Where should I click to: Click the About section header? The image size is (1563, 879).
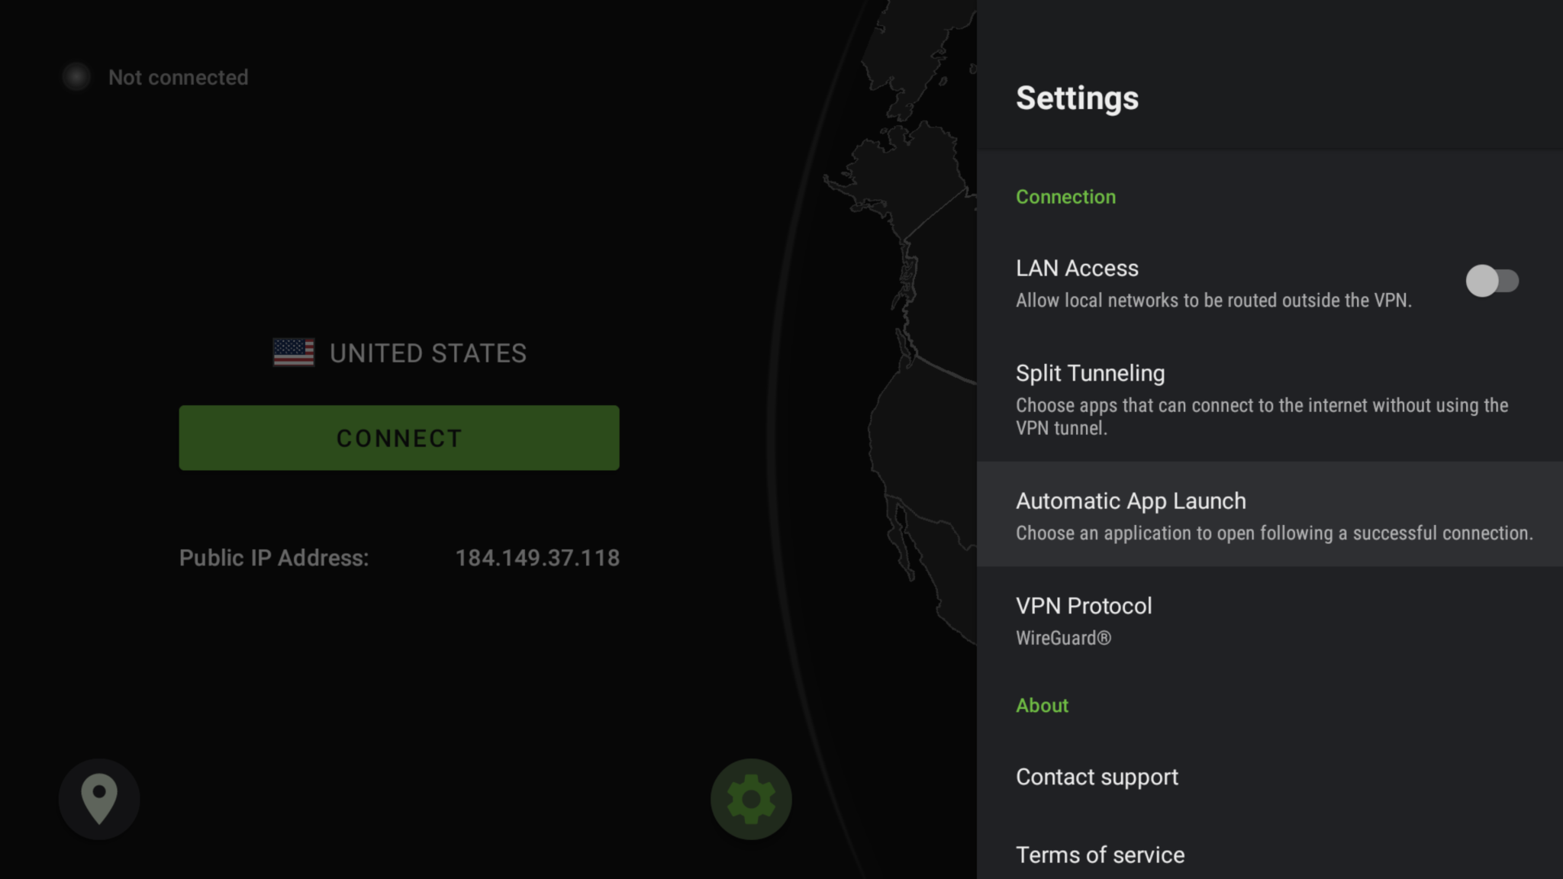[x=1042, y=705]
